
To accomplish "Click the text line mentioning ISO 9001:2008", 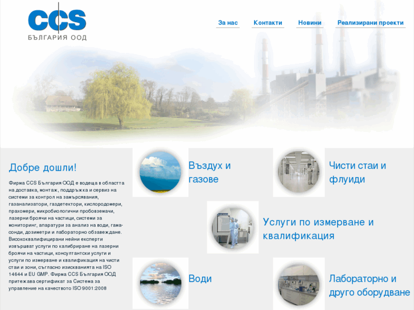I will pyautogui.click(x=58, y=288).
